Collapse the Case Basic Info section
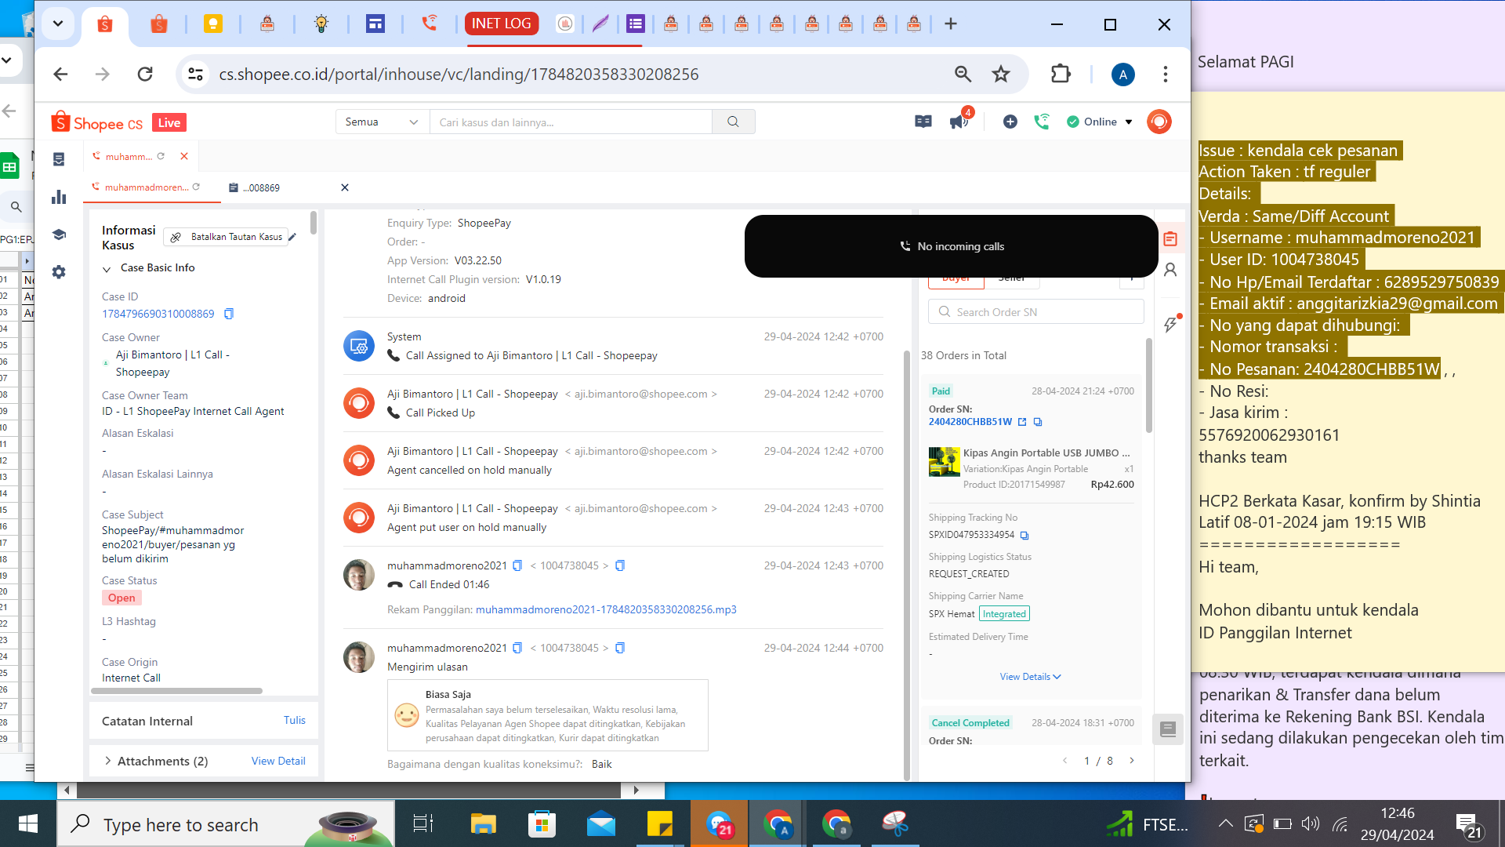 (107, 269)
